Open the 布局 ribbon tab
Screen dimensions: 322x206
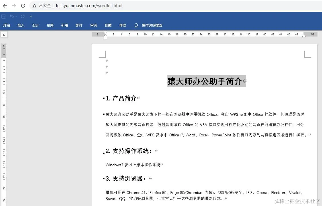point(50,25)
